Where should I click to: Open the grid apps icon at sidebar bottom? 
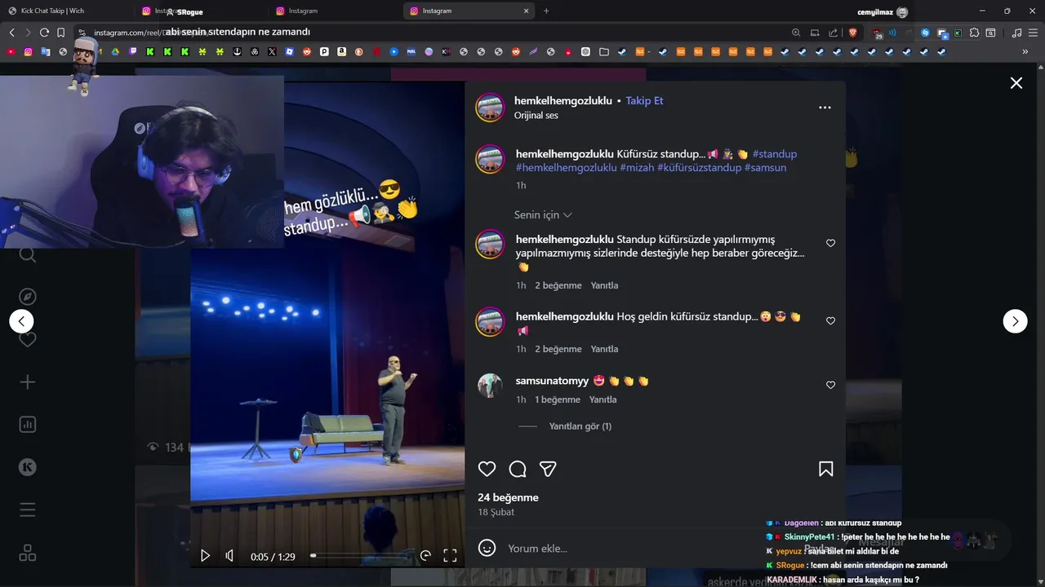click(28, 553)
